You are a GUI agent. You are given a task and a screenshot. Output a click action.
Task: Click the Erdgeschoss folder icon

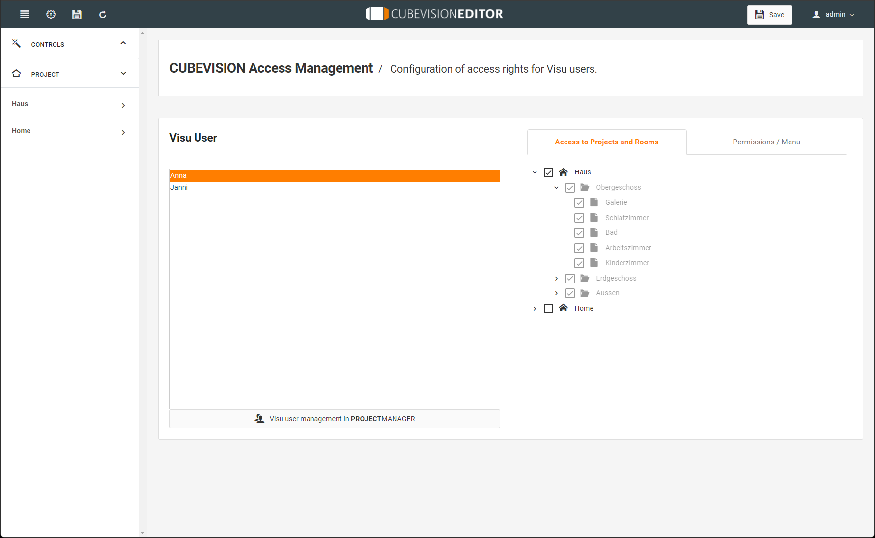tap(585, 278)
